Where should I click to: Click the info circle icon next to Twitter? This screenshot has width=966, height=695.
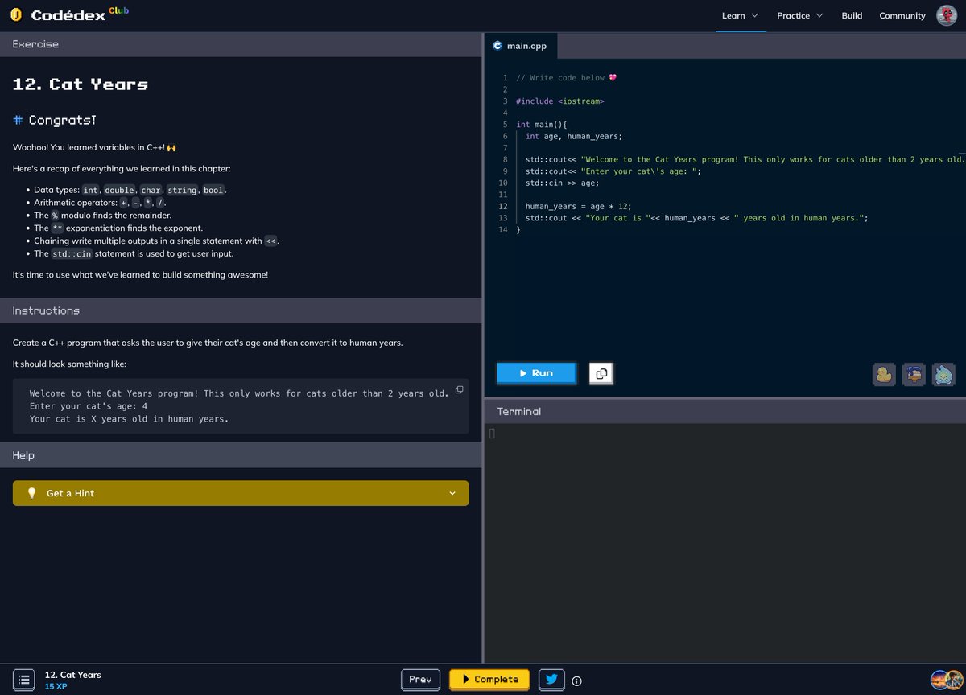pyautogui.click(x=576, y=681)
